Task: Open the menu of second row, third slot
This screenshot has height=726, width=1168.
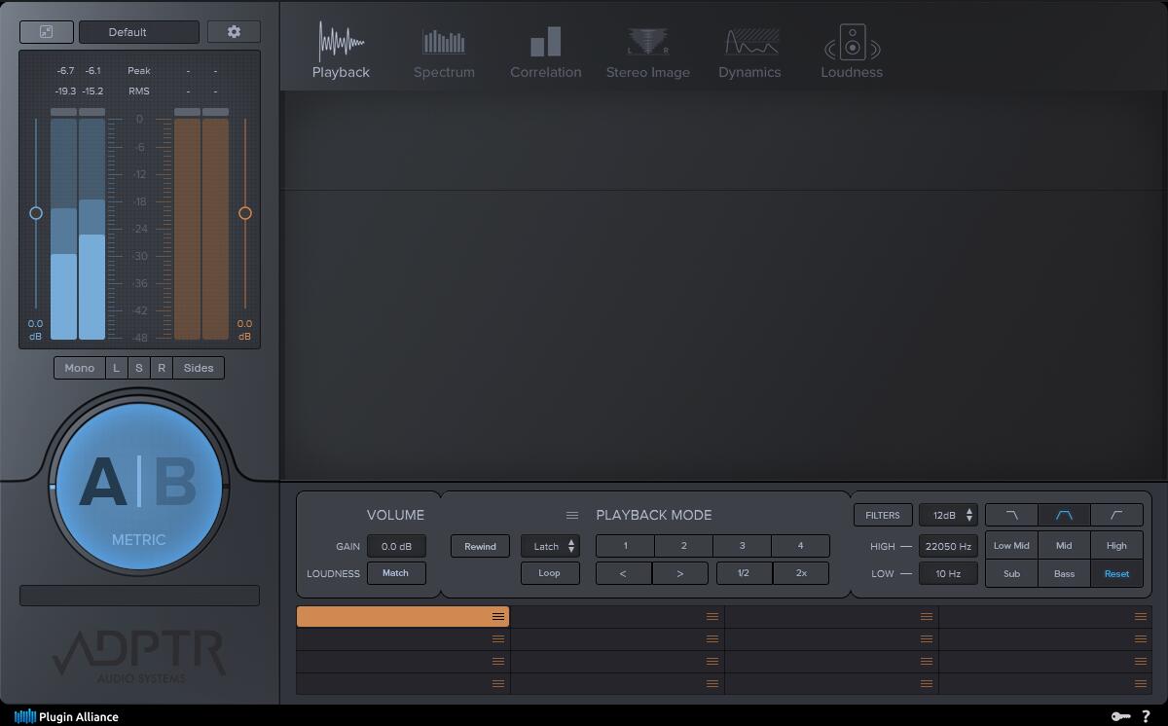Action: coord(927,639)
